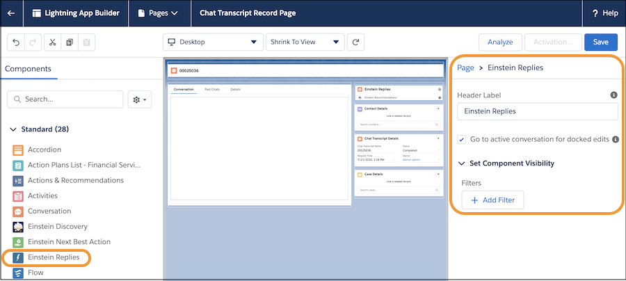Viewport: 626px width, 281px height.
Task: Click the Header Label input field
Action: (538, 111)
